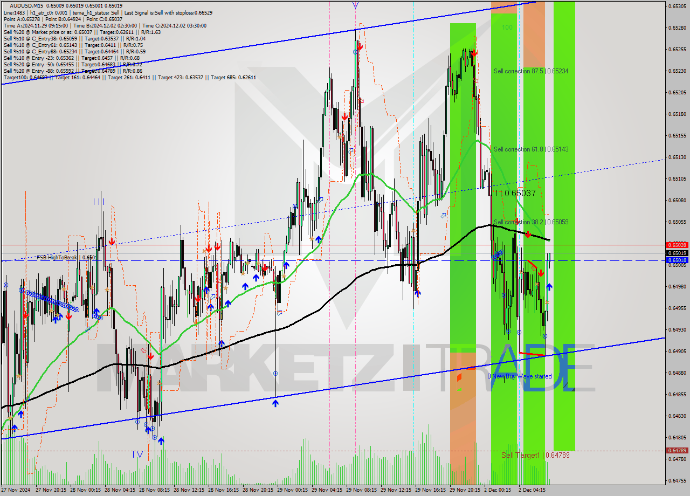Image resolution: width=690 pixels, height=496 pixels.
Task: Click the '2 Dec 00:15' time axis label
Action: click(x=498, y=490)
